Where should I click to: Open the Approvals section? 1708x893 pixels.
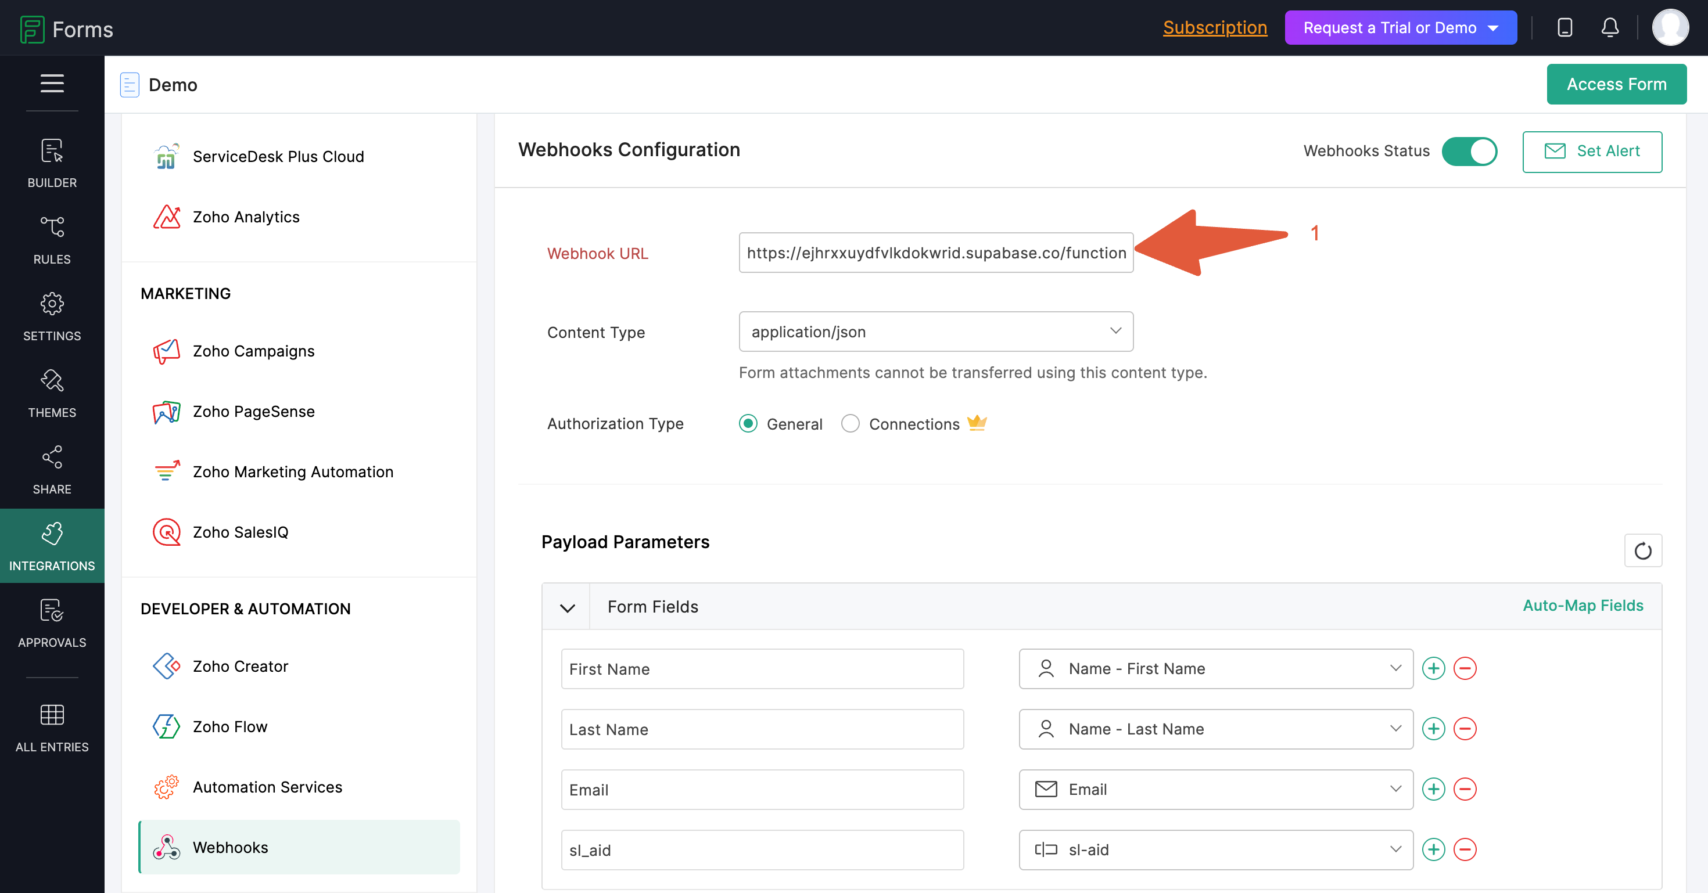tap(52, 624)
